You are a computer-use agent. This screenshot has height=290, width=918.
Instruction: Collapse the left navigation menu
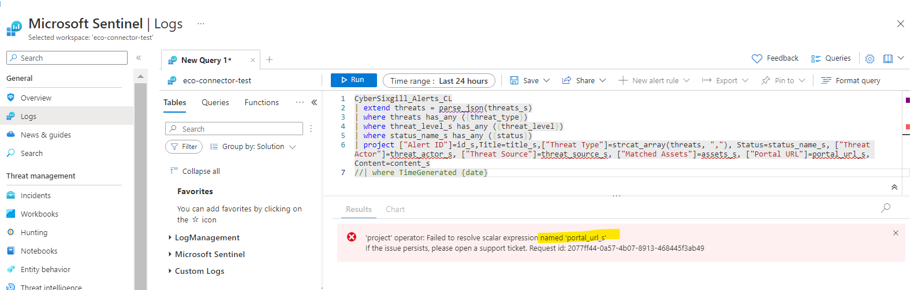pos(139,58)
